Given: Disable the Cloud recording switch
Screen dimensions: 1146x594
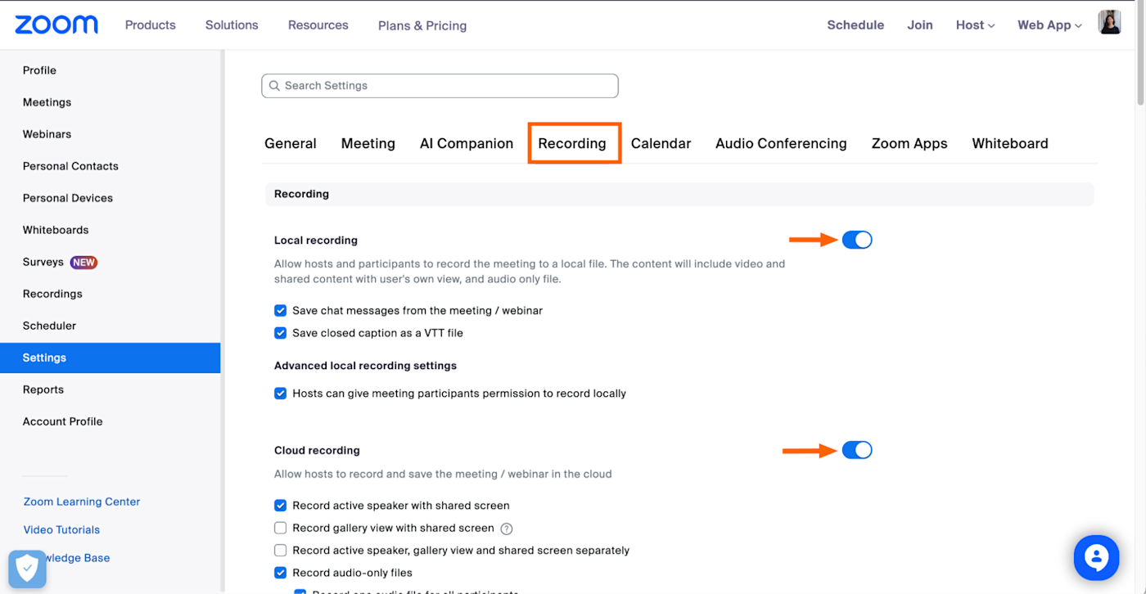Looking at the screenshot, I should tap(857, 450).
